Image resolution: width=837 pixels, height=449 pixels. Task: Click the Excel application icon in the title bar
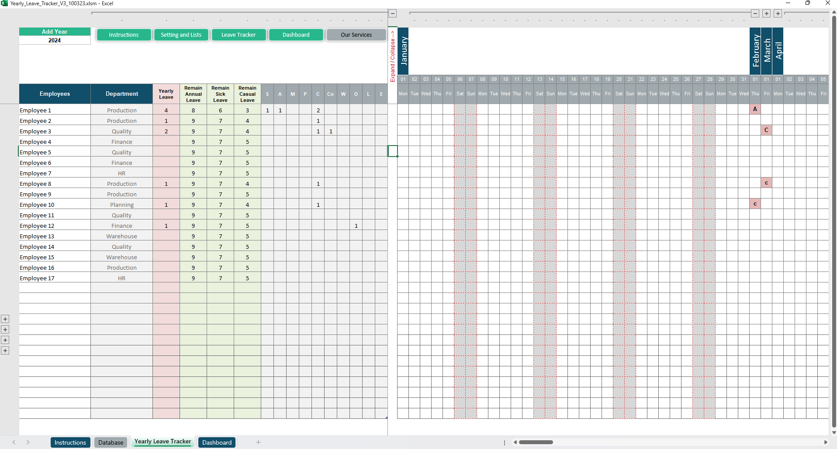(5, 3)
